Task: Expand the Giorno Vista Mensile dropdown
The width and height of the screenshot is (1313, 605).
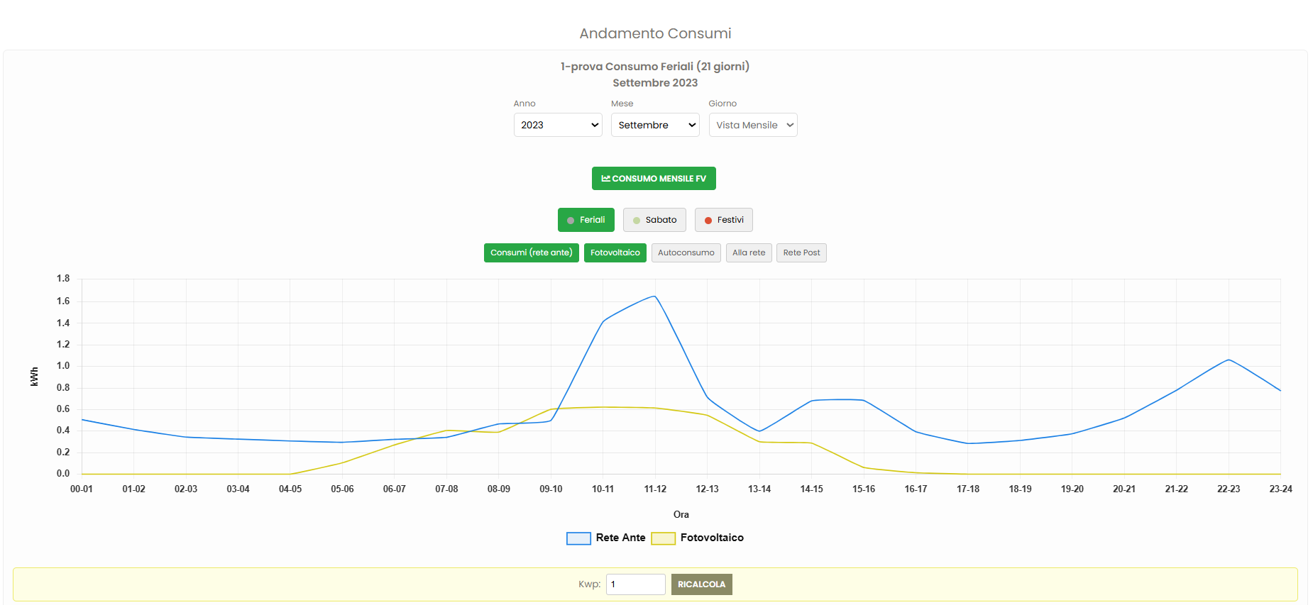Action: pos(753,125)
